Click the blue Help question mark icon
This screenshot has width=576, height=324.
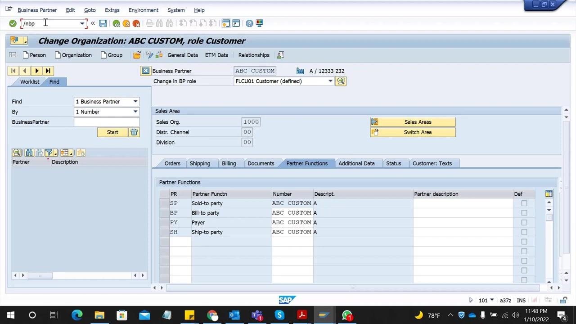tap(249, 23)
